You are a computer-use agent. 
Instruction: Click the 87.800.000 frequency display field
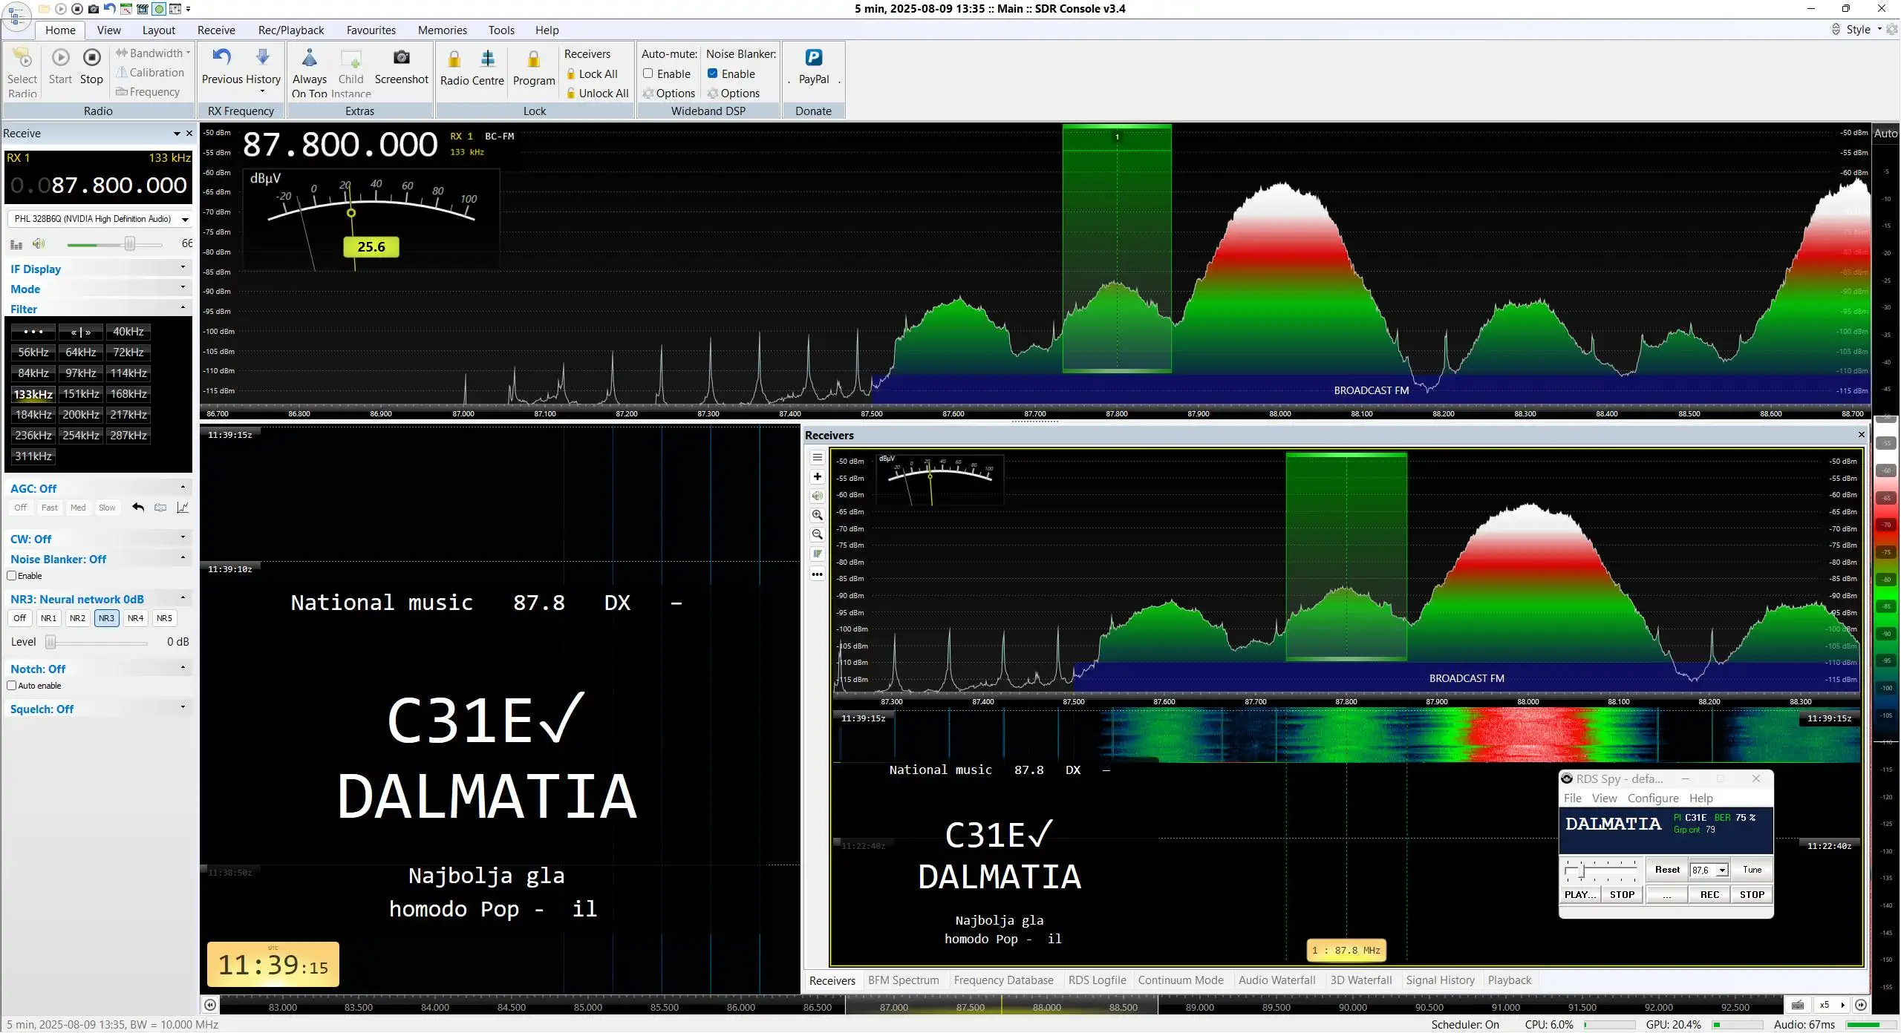(x=98, y=185)
